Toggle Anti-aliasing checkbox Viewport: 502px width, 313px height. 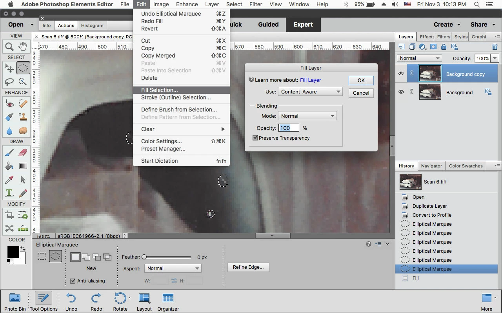73,281
